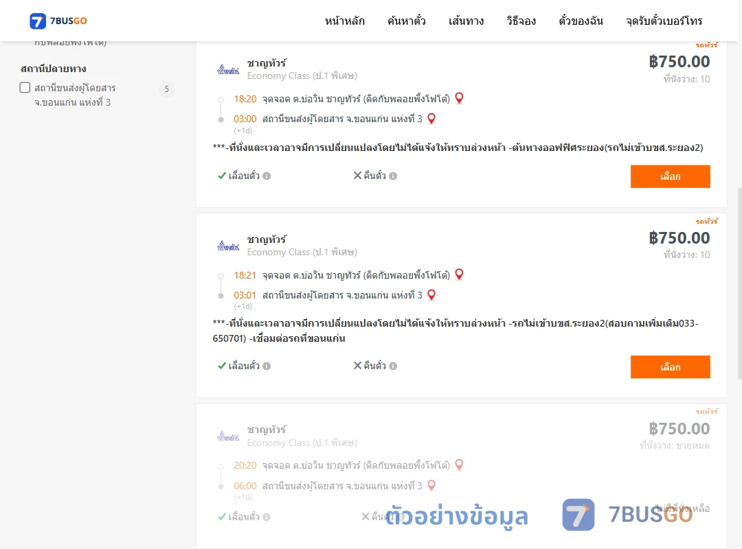The height and width of the screenshot is (549, 742).
Task: Click the count badge 5 beside the destination filter
Action: 166,89
